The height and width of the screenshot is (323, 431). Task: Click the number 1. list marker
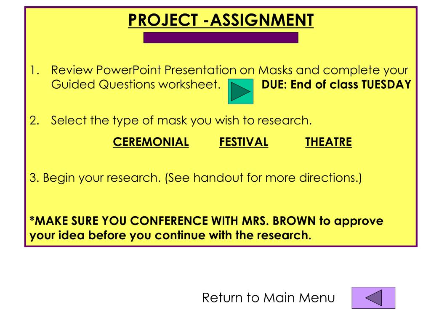pyautogui.click(x=35, y=70)
